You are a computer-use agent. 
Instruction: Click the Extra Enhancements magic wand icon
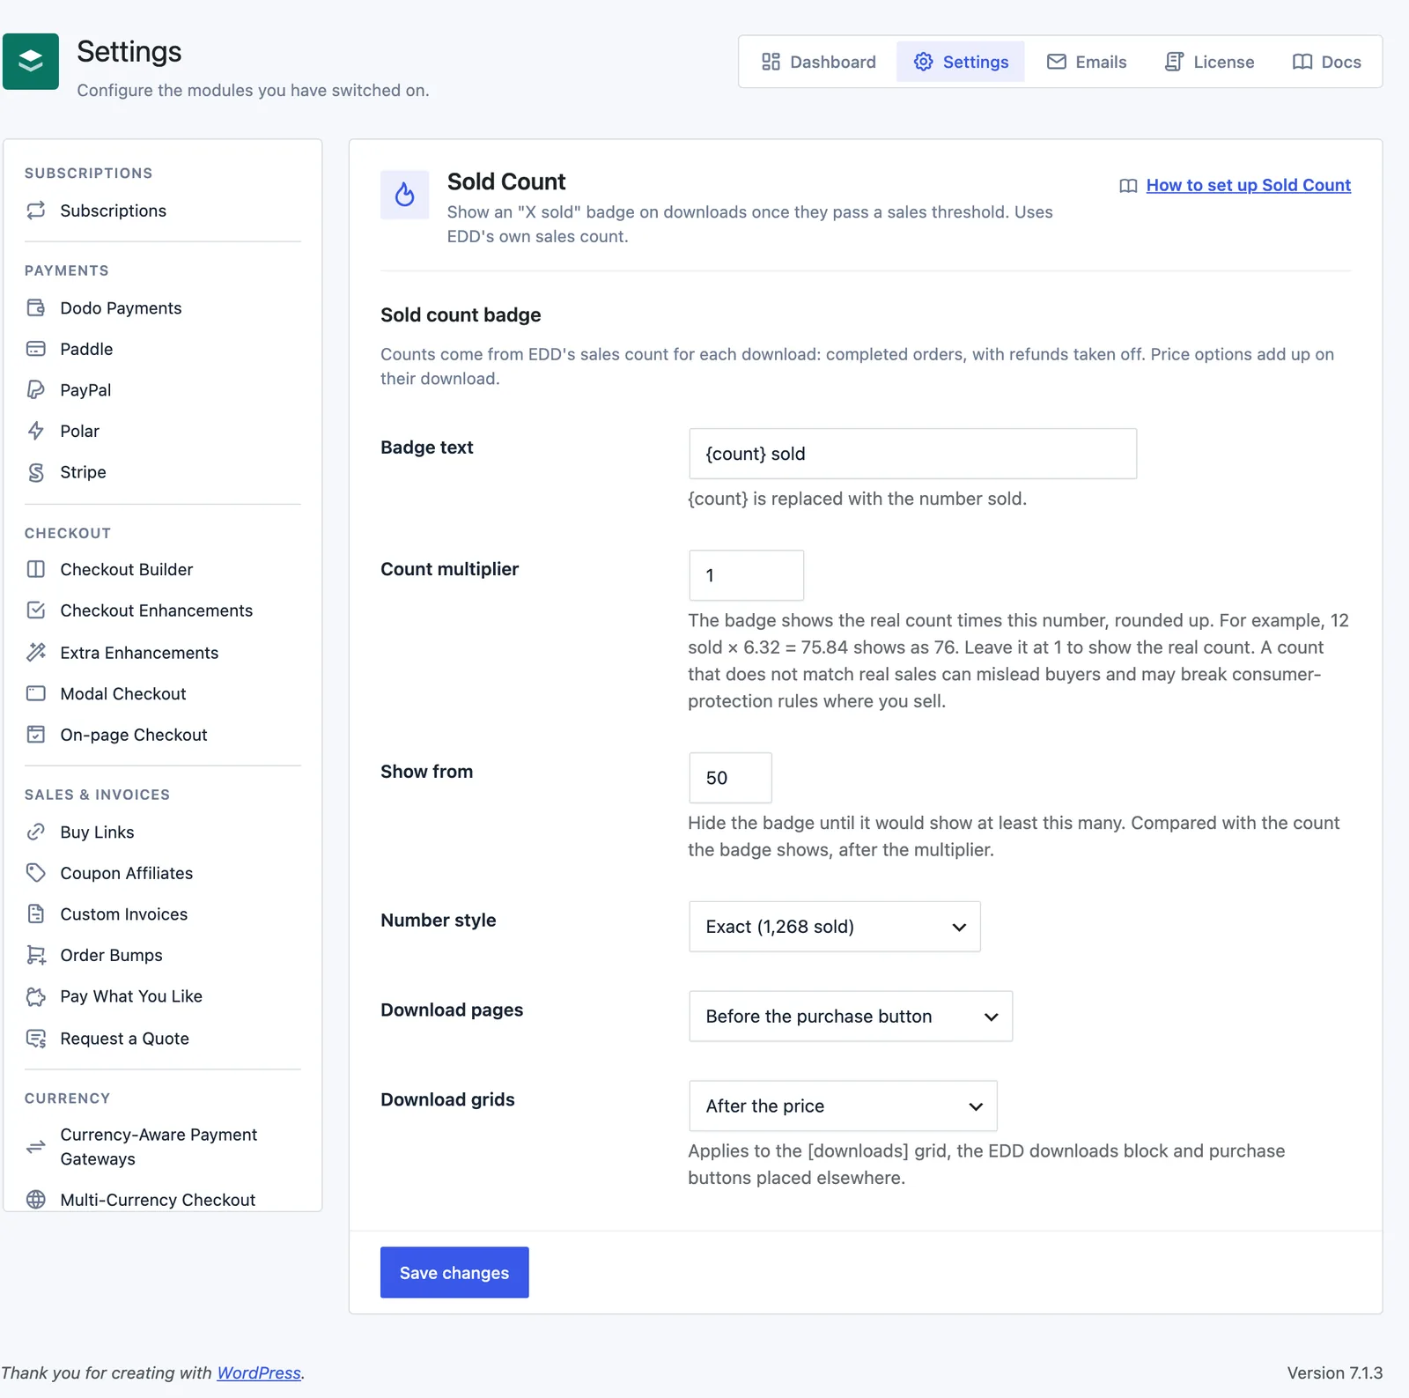tap(36, 652)
